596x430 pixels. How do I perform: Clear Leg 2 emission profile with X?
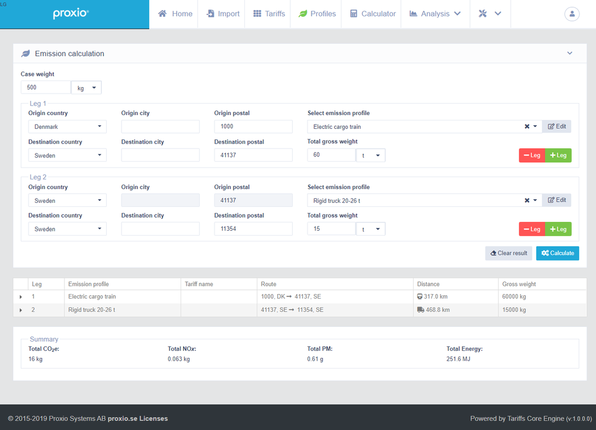527,200
